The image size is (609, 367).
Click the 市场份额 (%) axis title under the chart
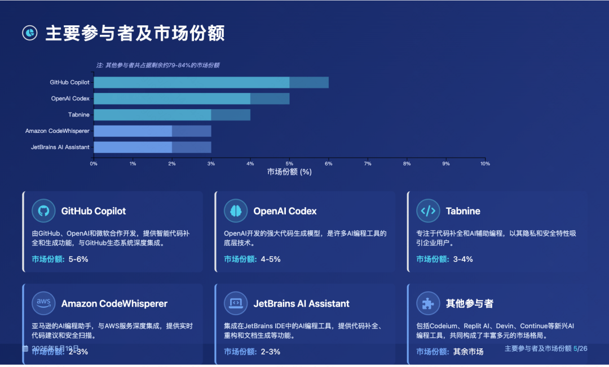point(289,172)
